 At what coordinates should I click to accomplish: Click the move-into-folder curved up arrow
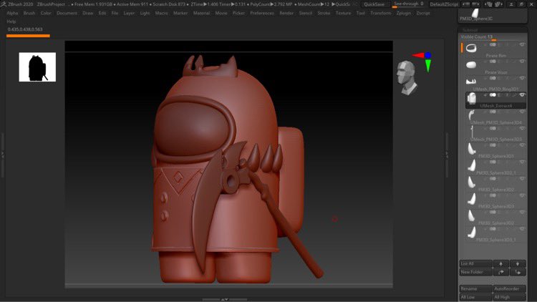click(x=500, y=272)
